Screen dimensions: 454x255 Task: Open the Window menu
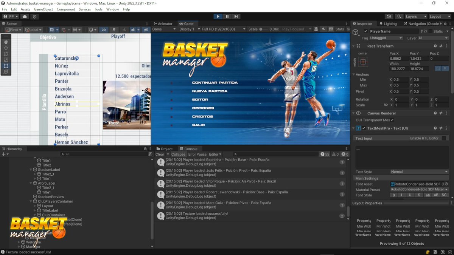click(112, 9)
